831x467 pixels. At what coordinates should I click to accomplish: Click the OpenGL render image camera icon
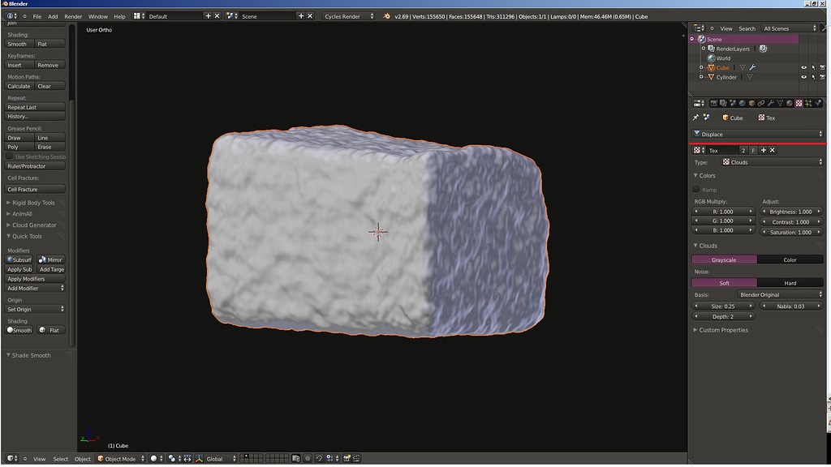pos(347,459)
